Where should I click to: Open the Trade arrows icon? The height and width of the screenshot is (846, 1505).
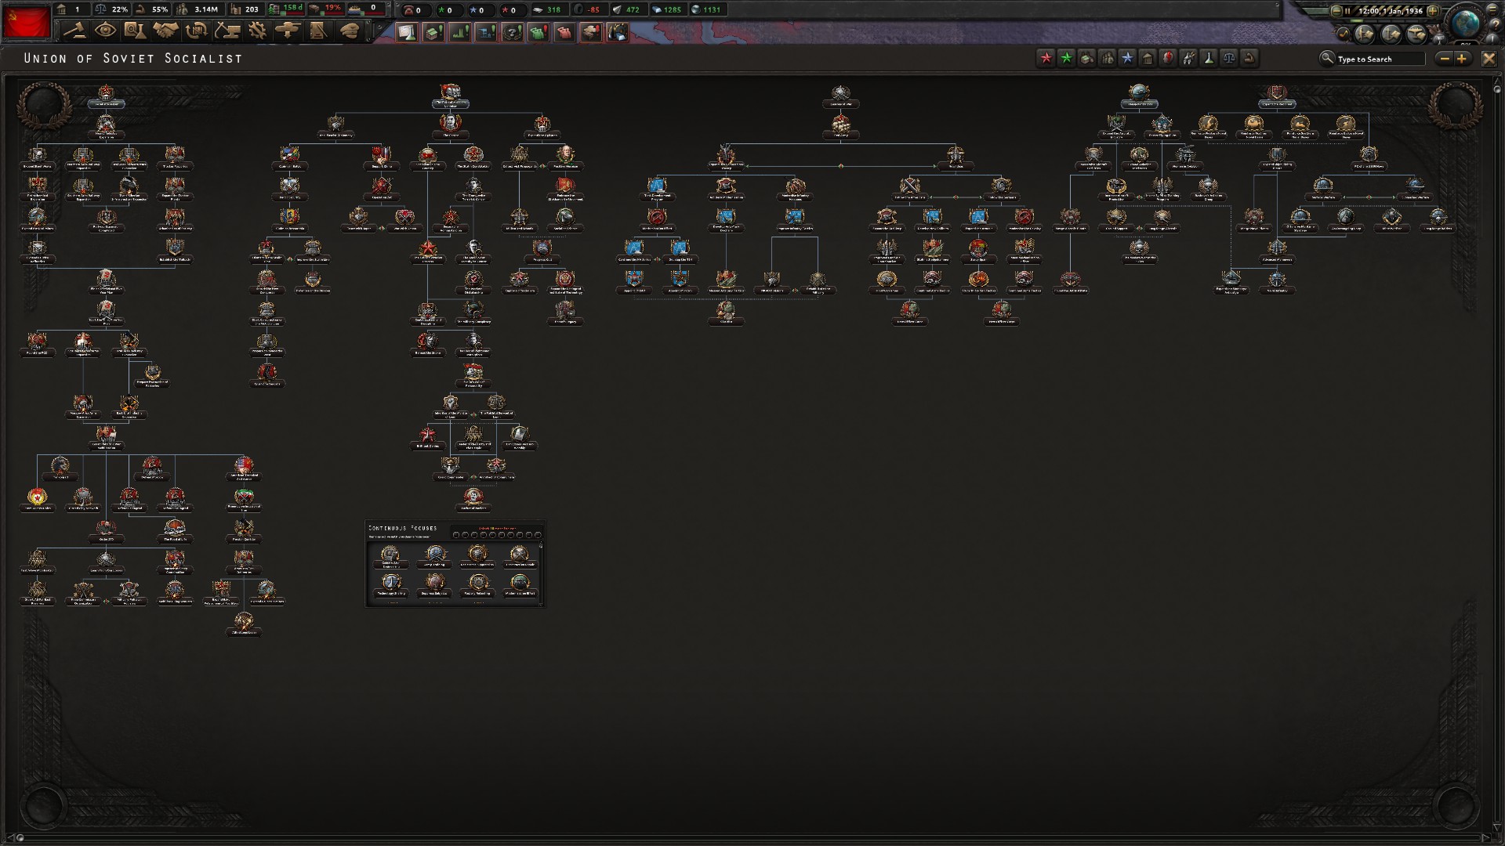click(196, 31)
